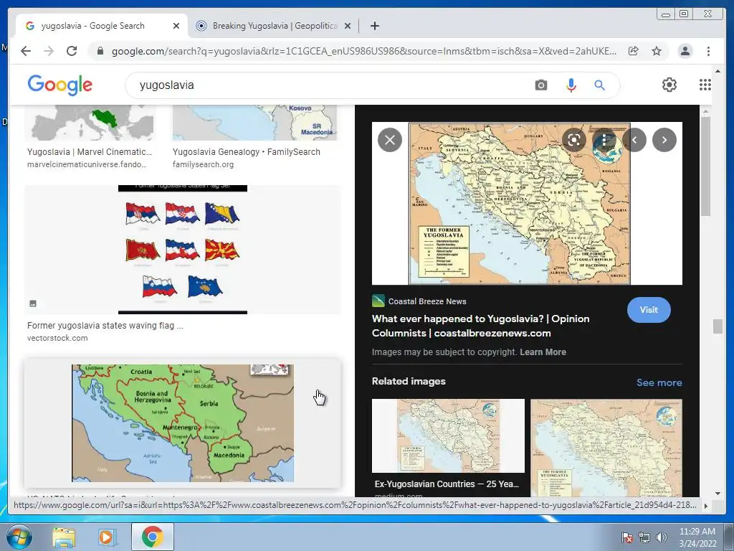
Task: Open a new browser tab
Action: (x=374, y=26)
